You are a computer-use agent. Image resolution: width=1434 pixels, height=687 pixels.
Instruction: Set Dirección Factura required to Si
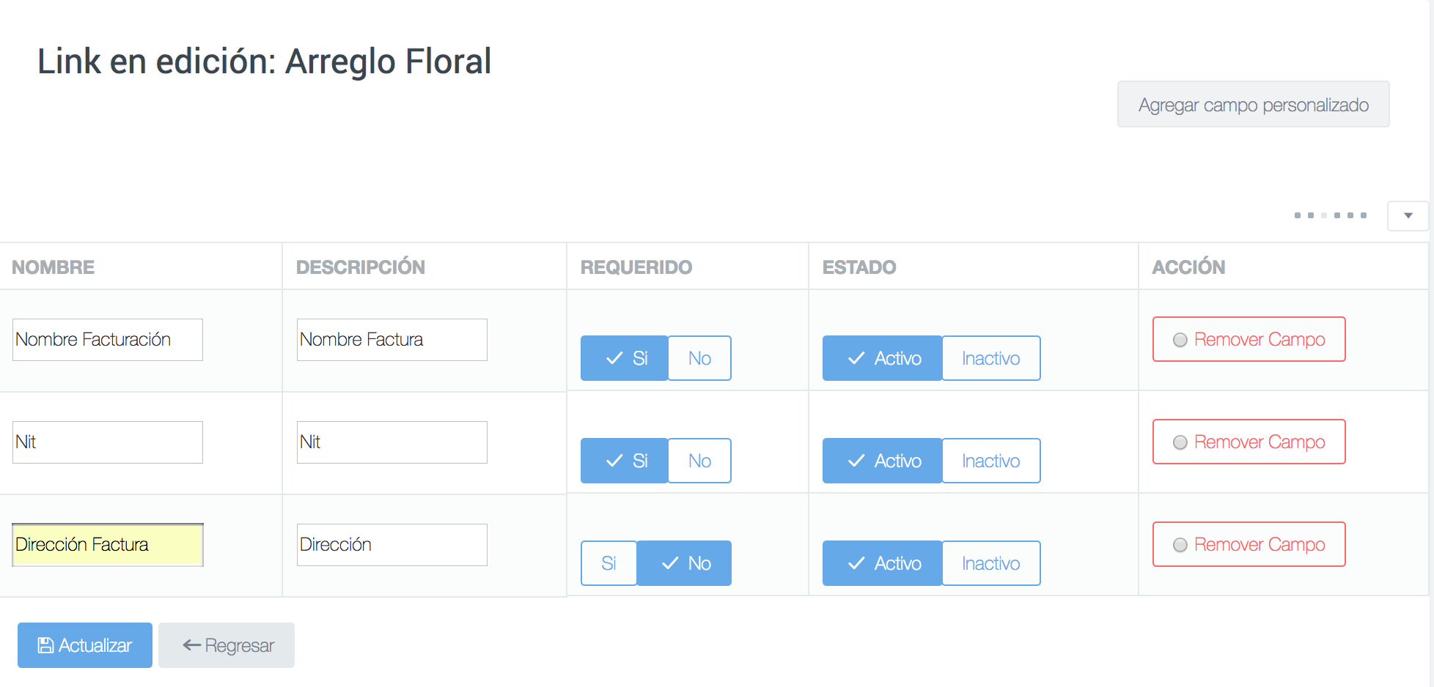(x=608, y=563)
